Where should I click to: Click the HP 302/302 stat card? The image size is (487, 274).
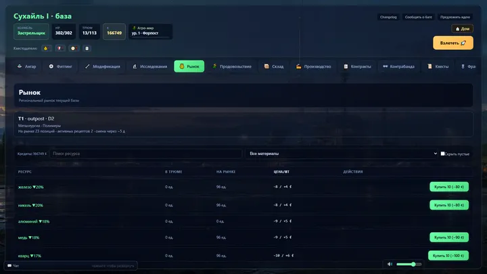point(64,31)
